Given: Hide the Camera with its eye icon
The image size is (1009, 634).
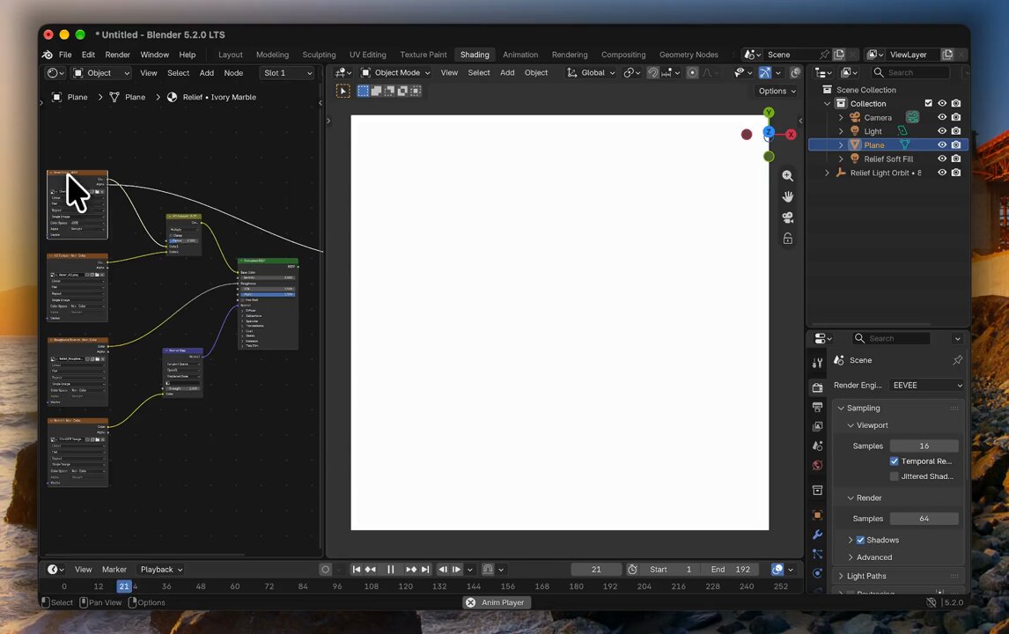Looking at the screenshot, I should coord(942,117).
